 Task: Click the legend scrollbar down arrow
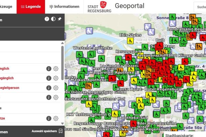tap(62, 124)
